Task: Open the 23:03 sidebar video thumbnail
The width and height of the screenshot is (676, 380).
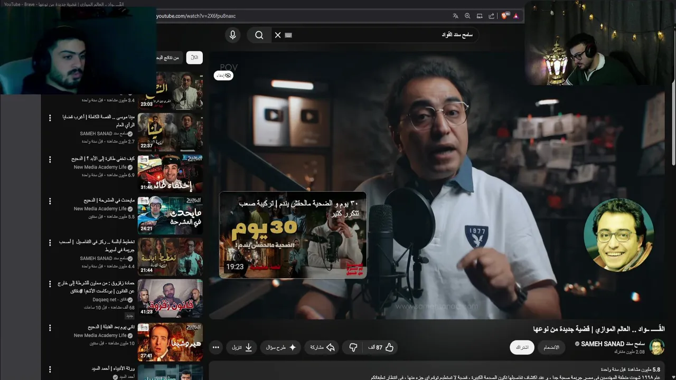Action: pos(170,90)
